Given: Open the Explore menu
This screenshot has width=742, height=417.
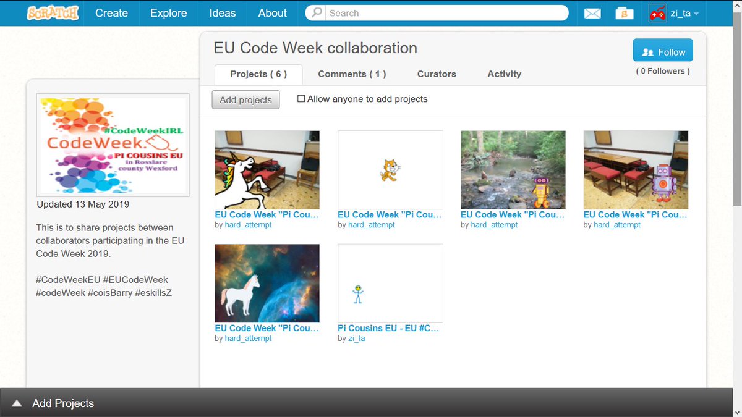Looking at the screenshot, I should pos(169,13).
